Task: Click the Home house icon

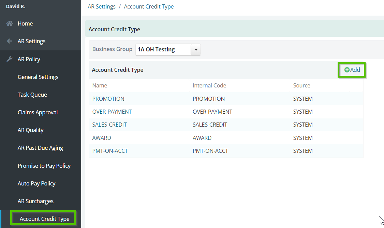Action: tap(10, 23)
